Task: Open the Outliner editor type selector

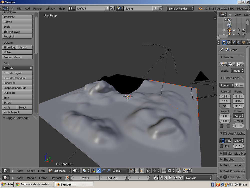Action: click(223, 15)
